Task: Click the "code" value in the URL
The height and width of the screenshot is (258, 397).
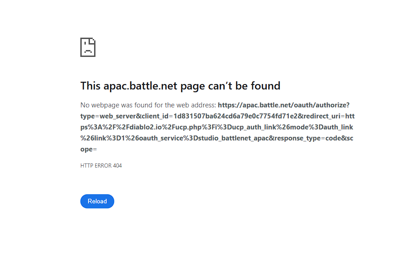Action: pyautogui.click(x=330, y=138)
